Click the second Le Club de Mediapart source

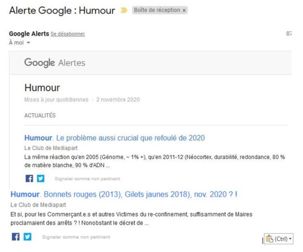(38, 205)
